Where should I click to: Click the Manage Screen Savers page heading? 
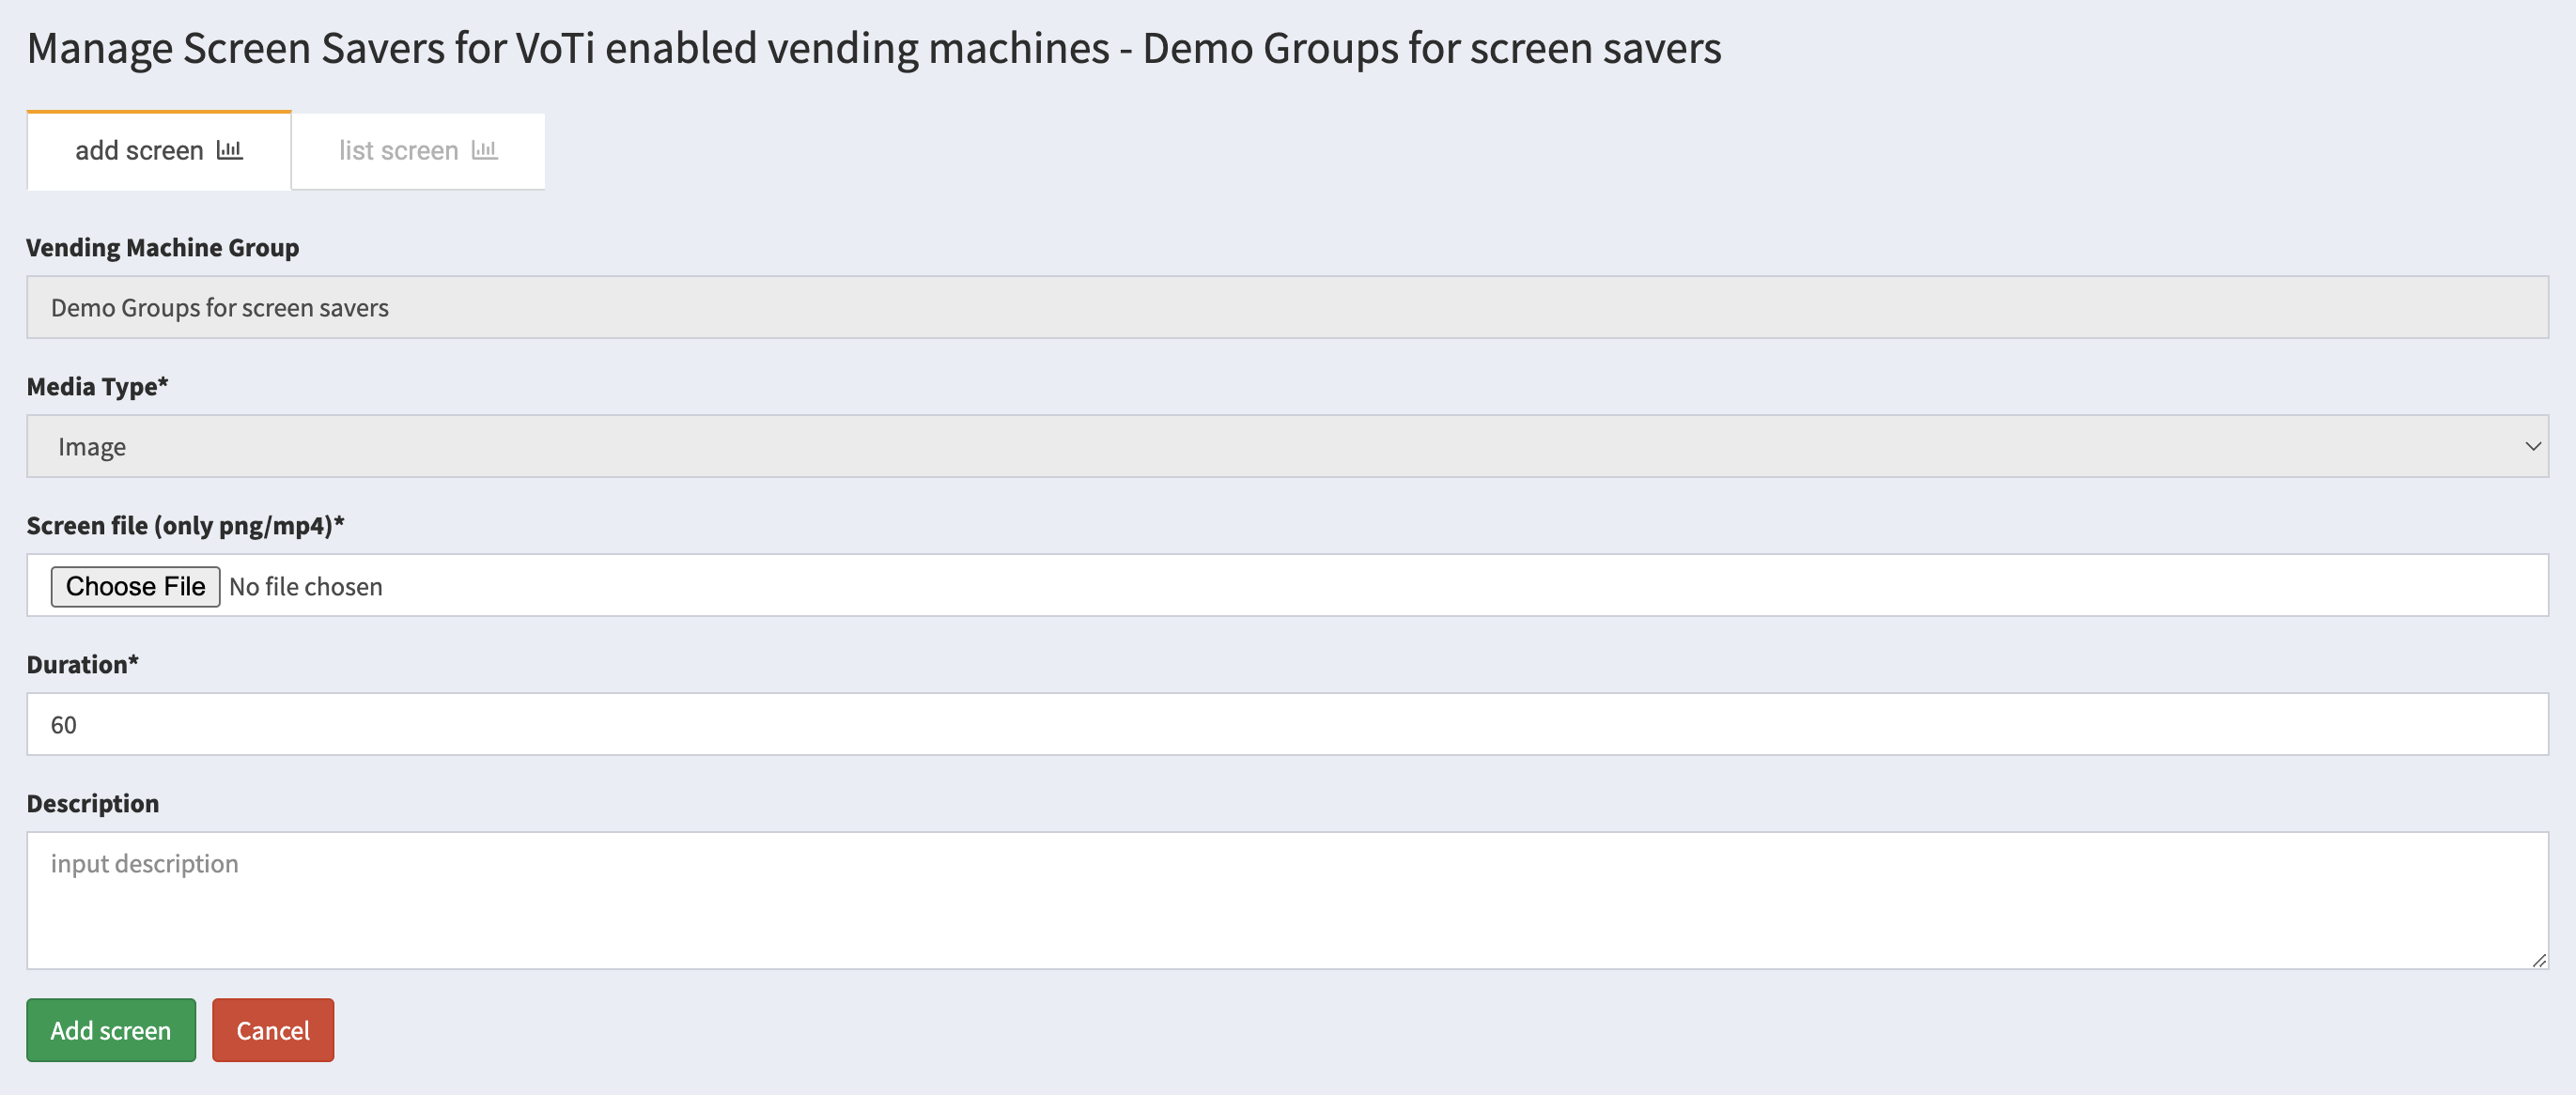[x=873, y=48]
